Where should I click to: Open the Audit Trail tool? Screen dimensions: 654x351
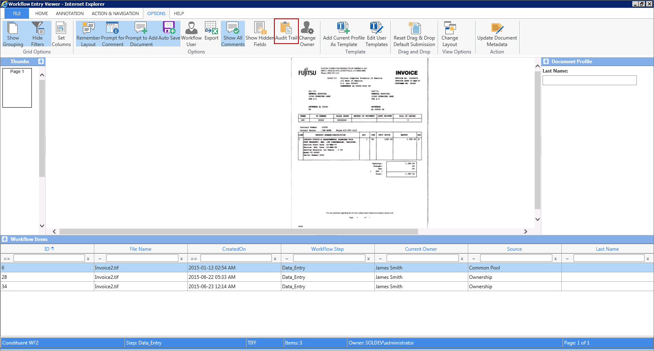pyautogui.click(x=286, y=31)
